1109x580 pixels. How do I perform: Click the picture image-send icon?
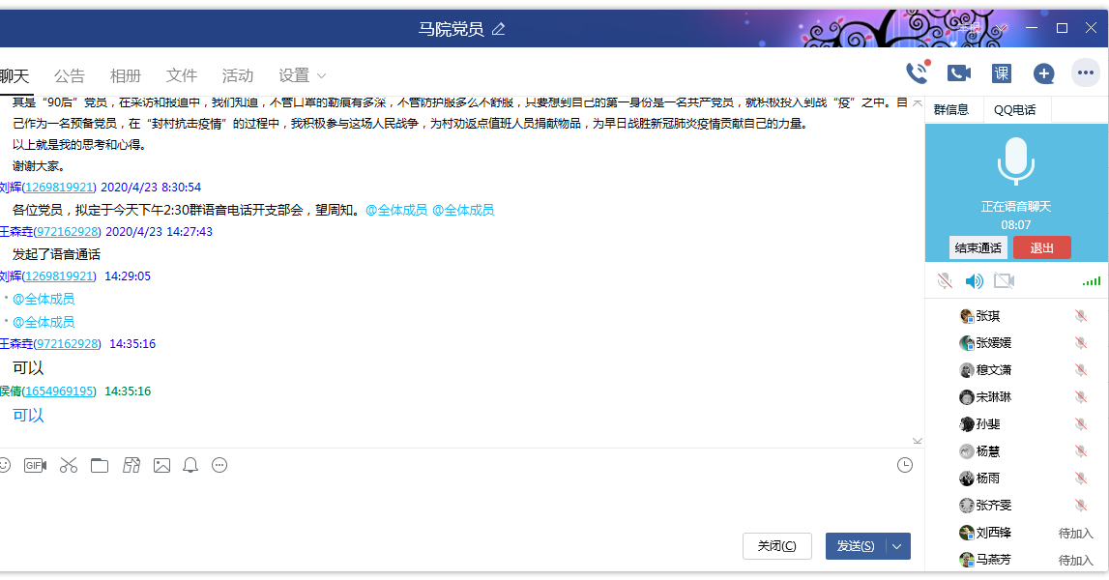[x=161, y=466]
